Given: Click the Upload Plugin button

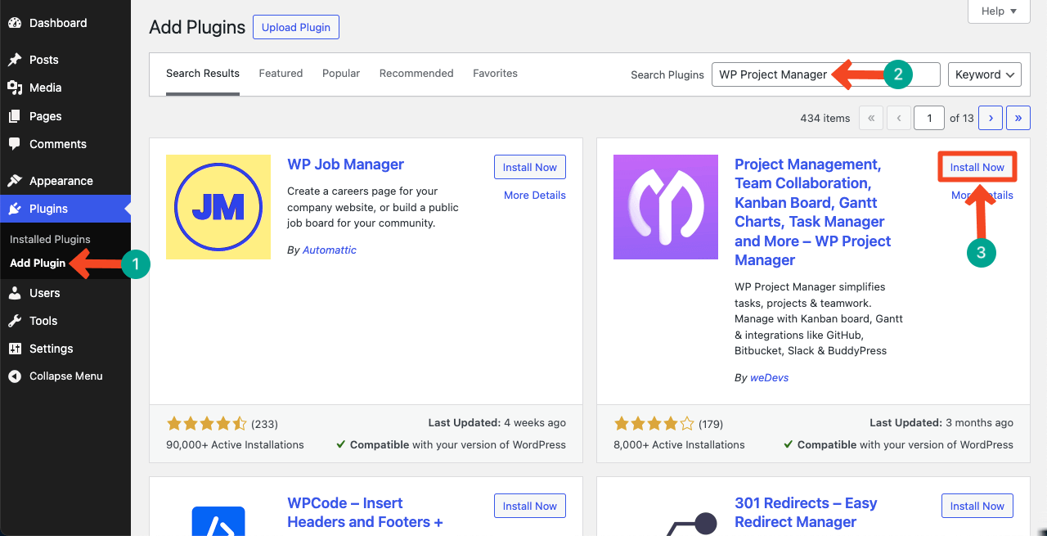Looking at the screenshot, I should coord(296,27).
